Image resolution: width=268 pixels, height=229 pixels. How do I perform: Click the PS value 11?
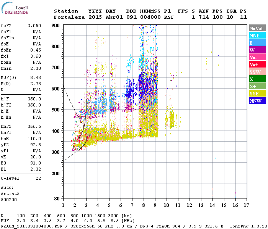(x=243, y=17)
